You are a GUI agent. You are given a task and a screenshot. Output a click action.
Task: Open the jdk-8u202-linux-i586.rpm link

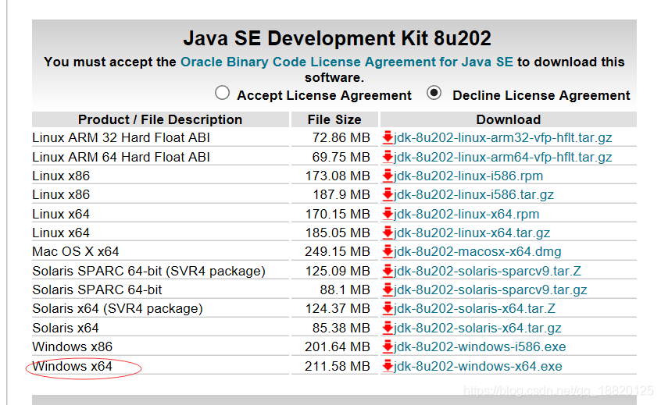[x=468, y=176]
